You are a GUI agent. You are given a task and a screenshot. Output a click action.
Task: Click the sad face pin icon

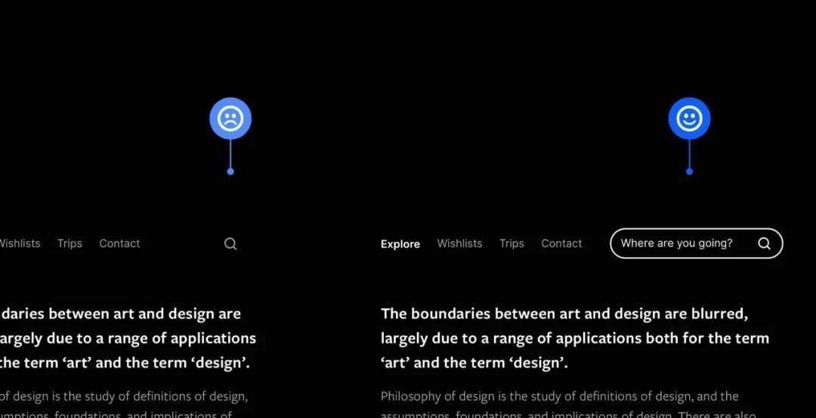pyautogui.click(x=230, y=118)
